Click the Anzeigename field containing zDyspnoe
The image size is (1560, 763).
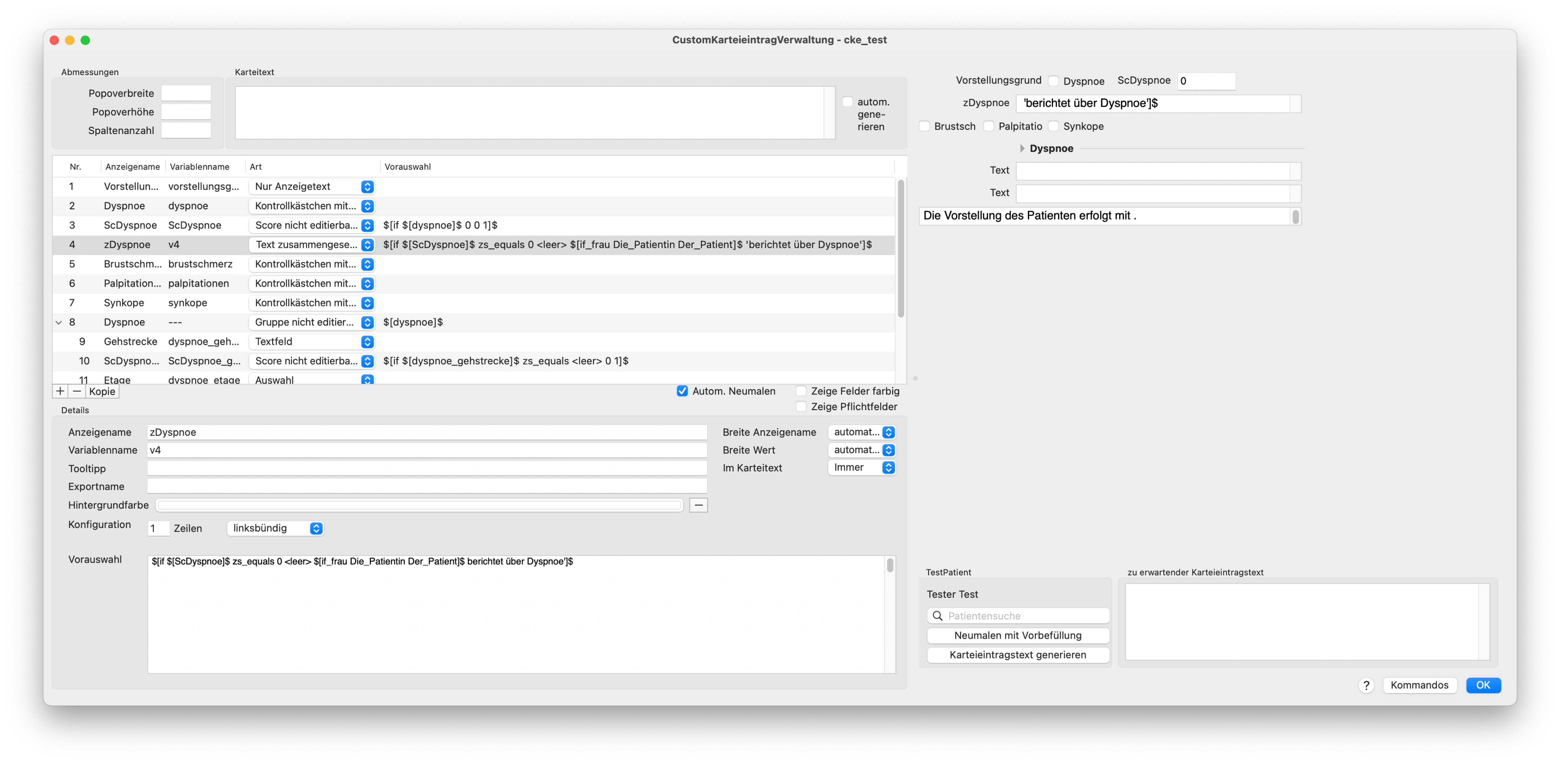pyautogui.click(x=427, y=432)
